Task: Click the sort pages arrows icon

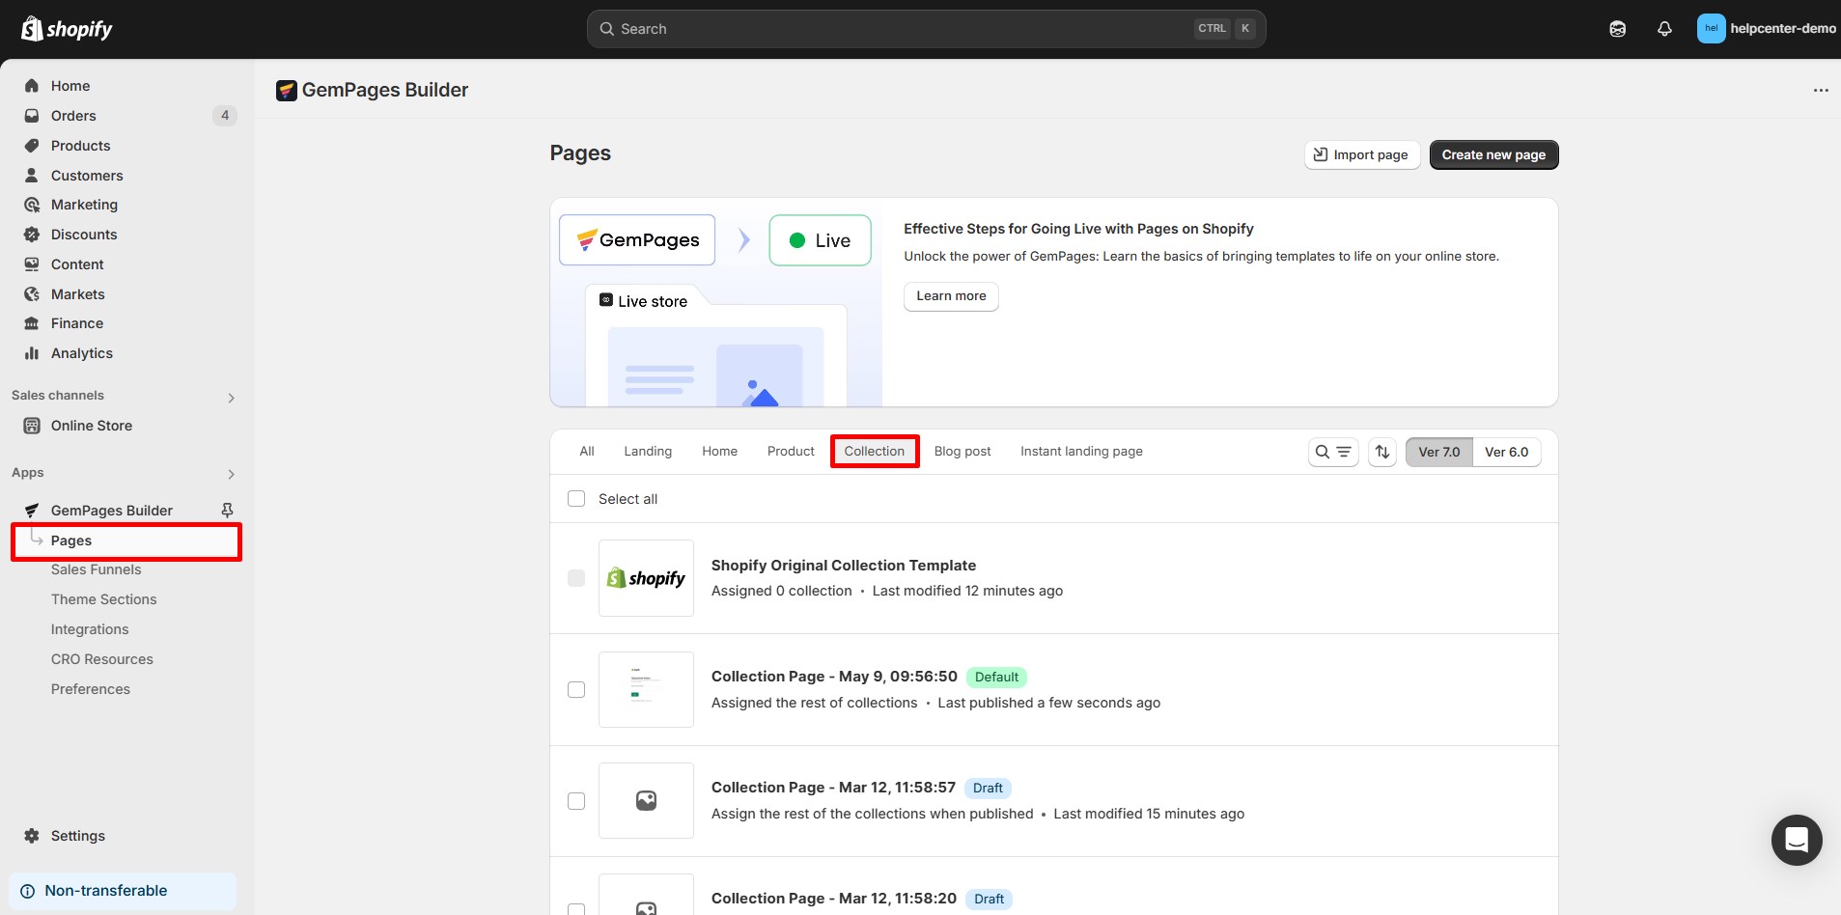Action: 1382,452
